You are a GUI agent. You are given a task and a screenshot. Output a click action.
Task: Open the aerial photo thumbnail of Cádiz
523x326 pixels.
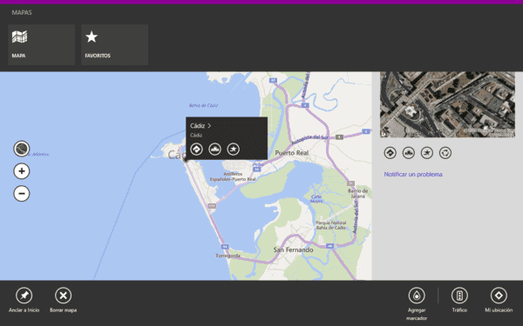pos(447,104)
